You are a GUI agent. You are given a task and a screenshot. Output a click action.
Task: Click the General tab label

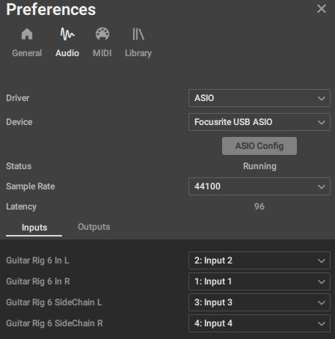[27, 53]
